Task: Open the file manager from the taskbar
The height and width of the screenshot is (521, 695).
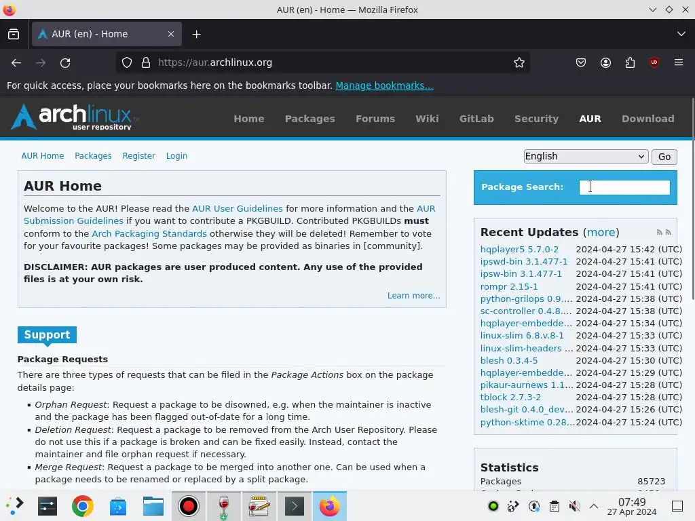Action: (153, 506)
